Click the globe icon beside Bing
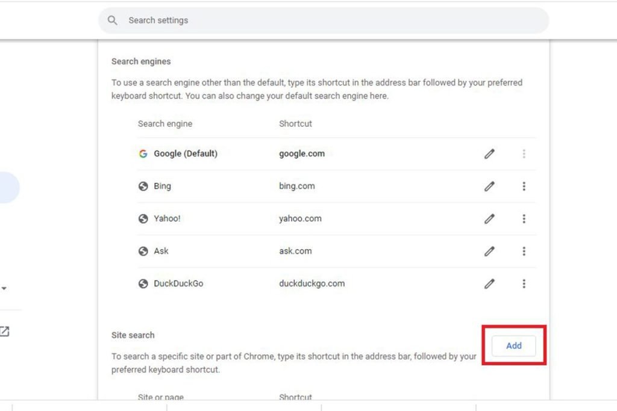 pyautogui.click(x=143, y=187)
